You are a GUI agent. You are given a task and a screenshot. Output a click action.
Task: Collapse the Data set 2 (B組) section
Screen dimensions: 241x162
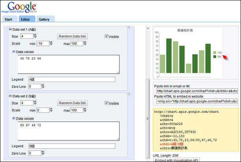coord(10,96)
